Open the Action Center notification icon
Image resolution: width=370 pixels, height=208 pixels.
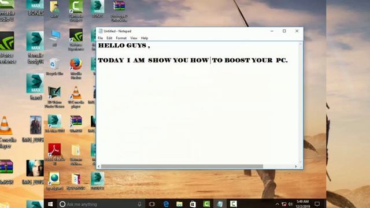click(317, 204)
